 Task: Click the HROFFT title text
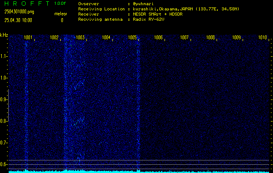click(27, 3)
